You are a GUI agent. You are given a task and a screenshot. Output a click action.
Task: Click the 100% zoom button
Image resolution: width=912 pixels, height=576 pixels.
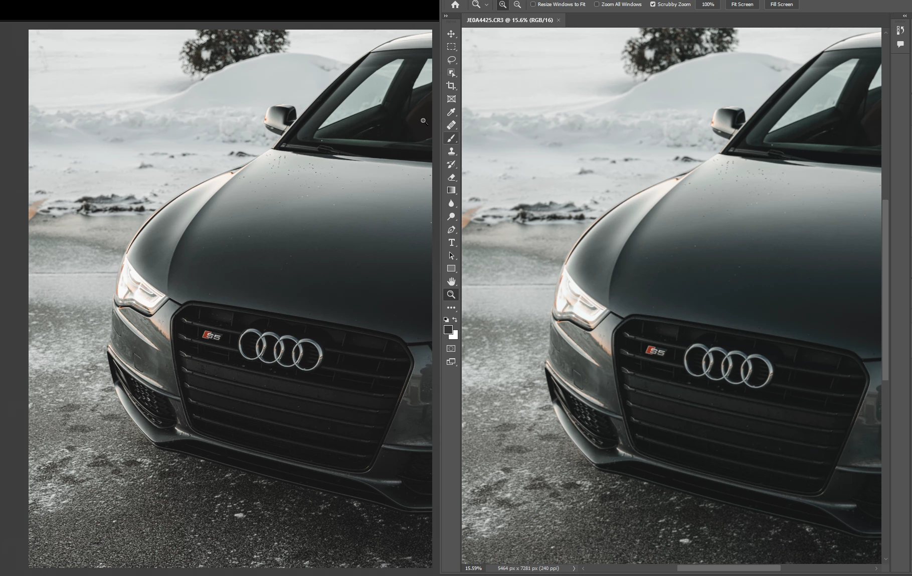(x=708, y=5)
